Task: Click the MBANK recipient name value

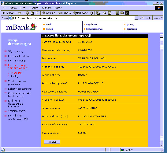Action: coord(82,75)
